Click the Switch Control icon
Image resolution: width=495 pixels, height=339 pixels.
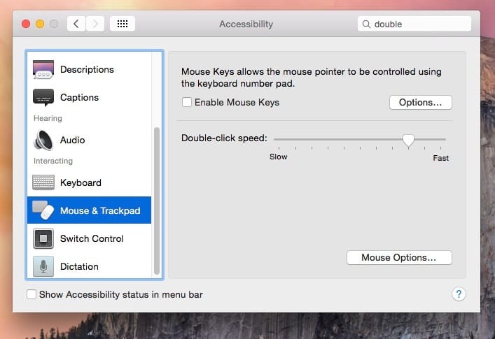pos(43,238)
